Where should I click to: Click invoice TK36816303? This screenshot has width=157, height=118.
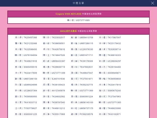pos(110,55)
